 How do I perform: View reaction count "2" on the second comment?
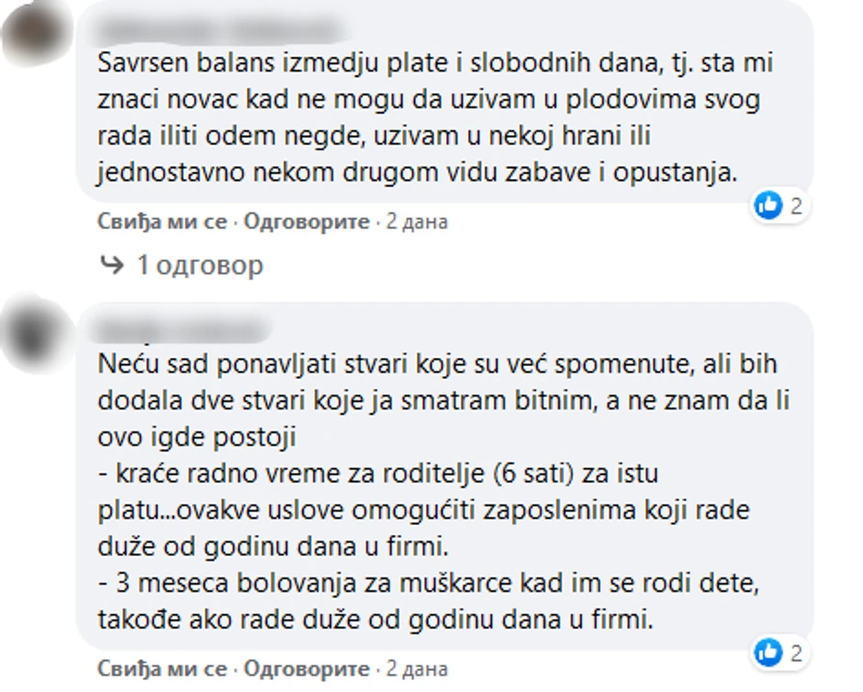[x=795, y=653]
